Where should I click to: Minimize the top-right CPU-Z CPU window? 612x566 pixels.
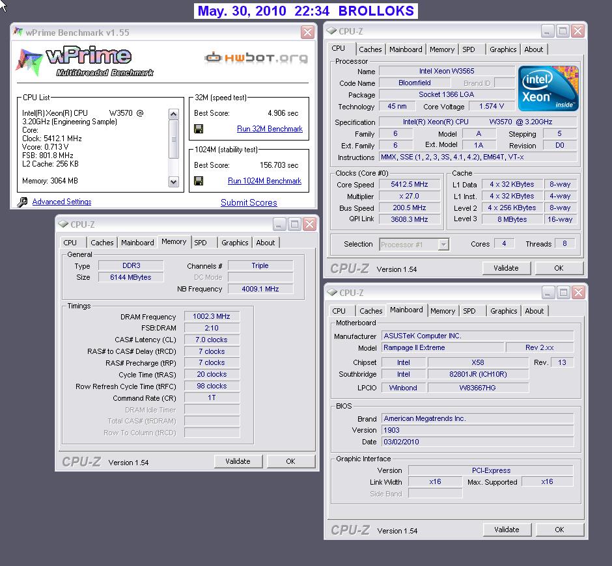point(547,31)
